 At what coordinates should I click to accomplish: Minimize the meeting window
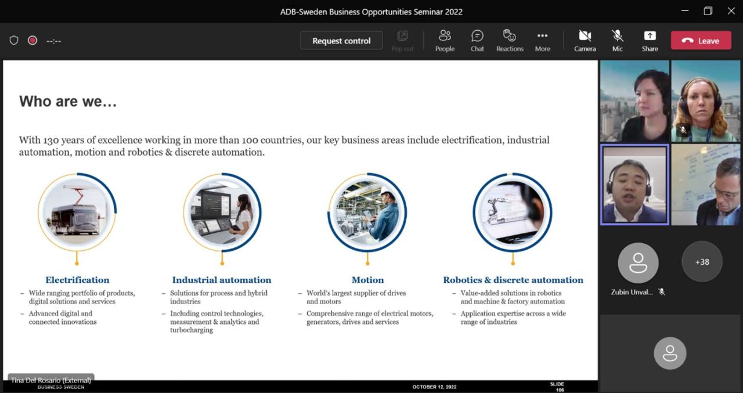point(685,11)
